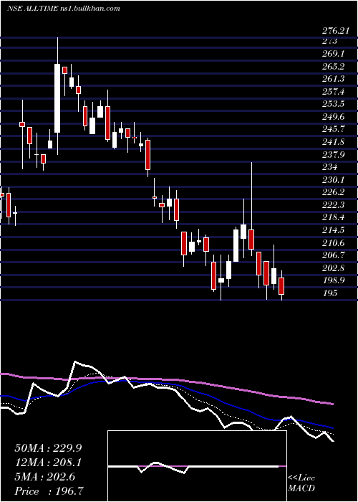Select the 222.3 price level label
The height and width of the screenshot is (502, 358).
(333, 205)
